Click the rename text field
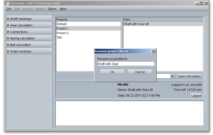Viewport: 213px width, 135px height. [x=126, y=64]
